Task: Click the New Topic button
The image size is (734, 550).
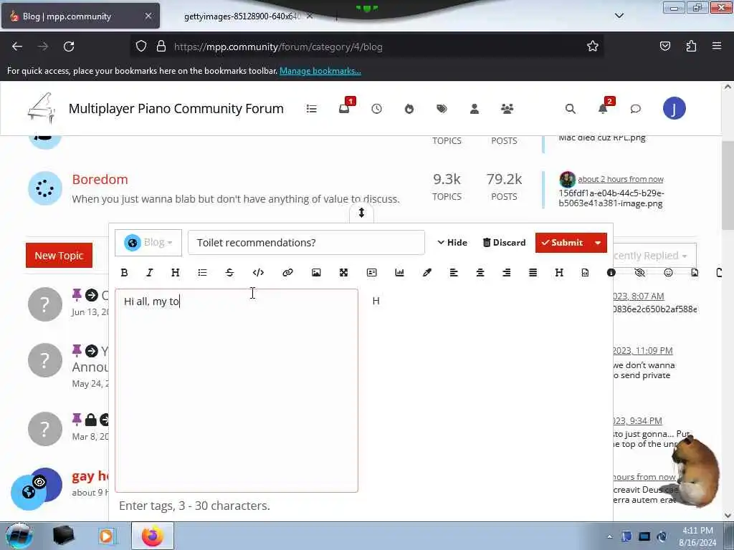Action: tap(59, 256)
